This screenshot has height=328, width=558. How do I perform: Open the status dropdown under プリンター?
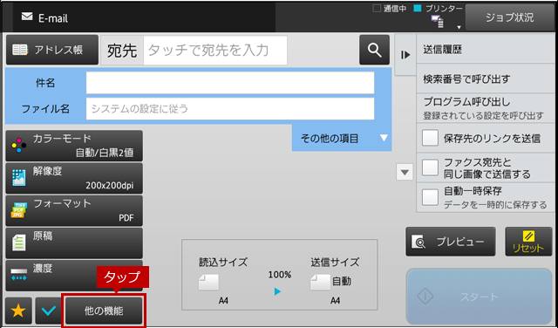tap(459, 27)
